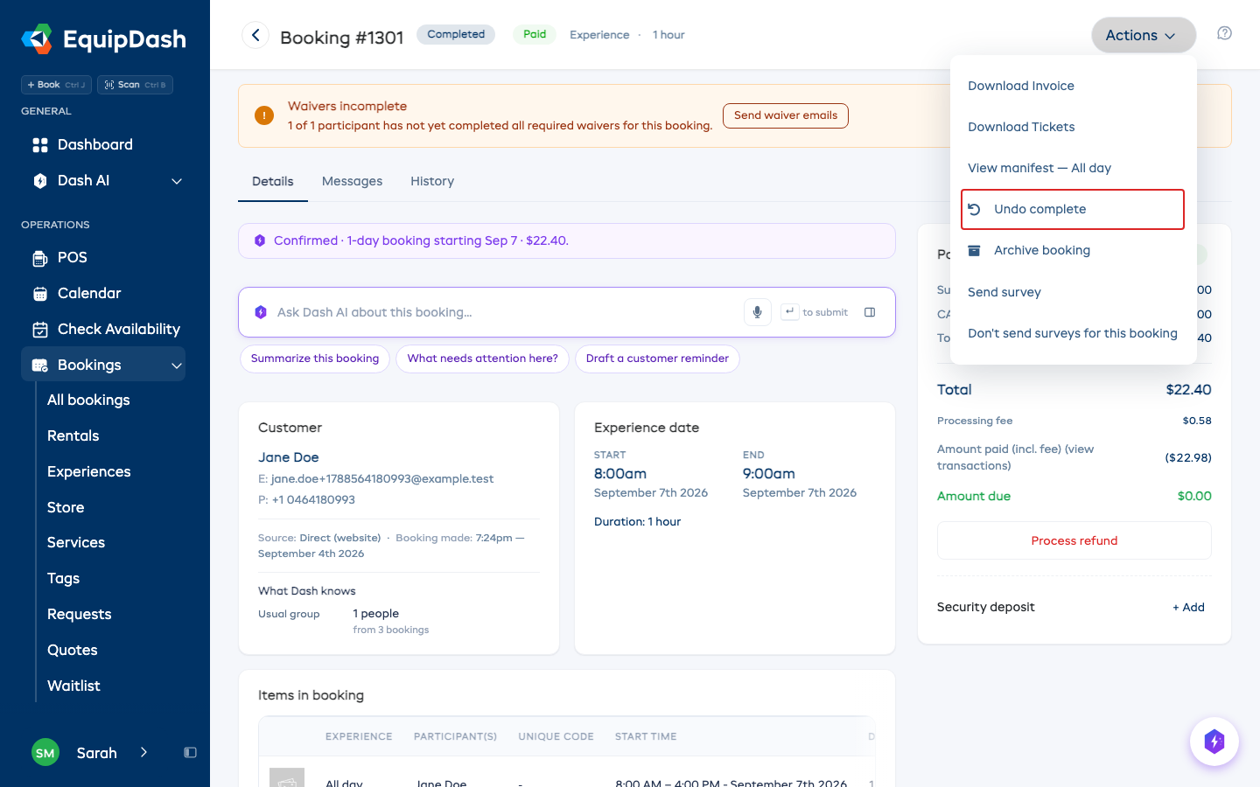The image size is (1260, 787).
Task: Click Draft a customer reminder chip
Action: pos(657,359)
